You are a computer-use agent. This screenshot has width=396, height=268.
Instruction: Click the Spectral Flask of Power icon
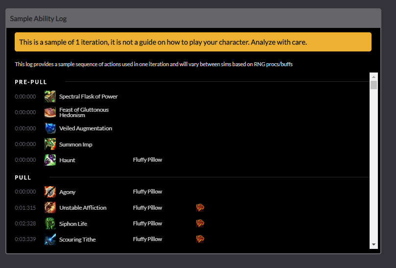50,97
